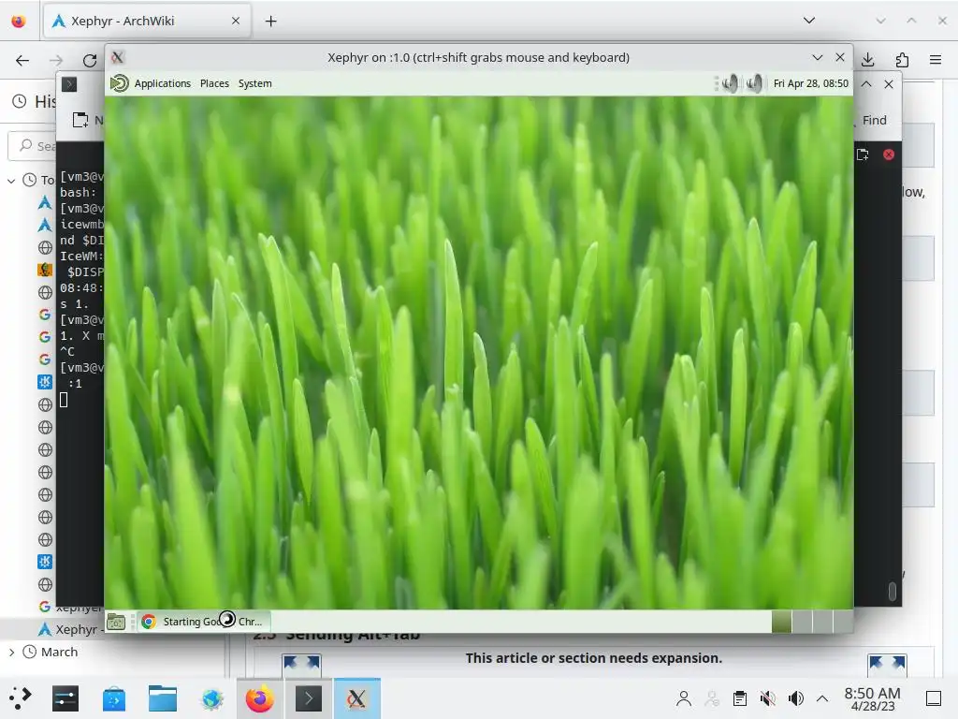The height and width of the screenshot is (719, 958).
Task: Switch to Konsole in the taskbar
Action: click(x=309, y=698)
